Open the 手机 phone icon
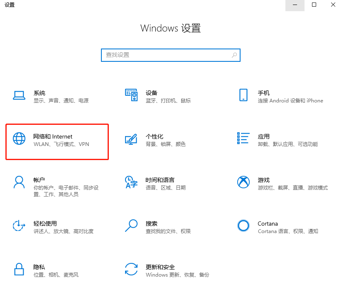 pyautogui.click(x=243, y=95)
